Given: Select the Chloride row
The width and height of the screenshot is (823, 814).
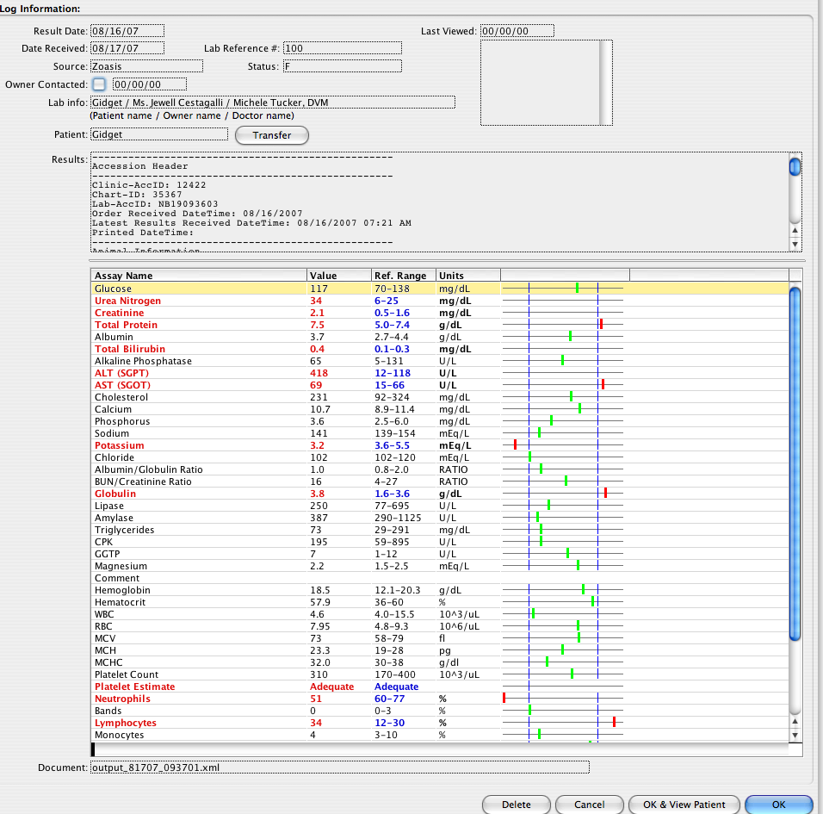Looking at the screenshot, I should (x=440, y=457).
